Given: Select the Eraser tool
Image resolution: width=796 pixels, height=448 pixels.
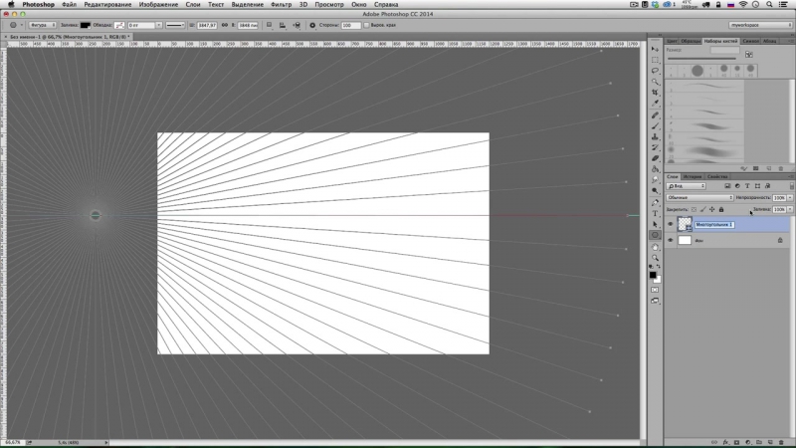Looking at the screenshot, I should point(655,158).
